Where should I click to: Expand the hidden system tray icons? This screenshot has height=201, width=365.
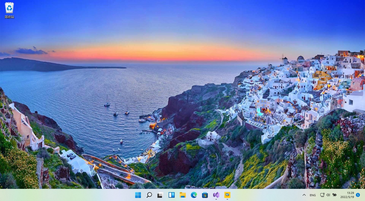click(304, 195)
